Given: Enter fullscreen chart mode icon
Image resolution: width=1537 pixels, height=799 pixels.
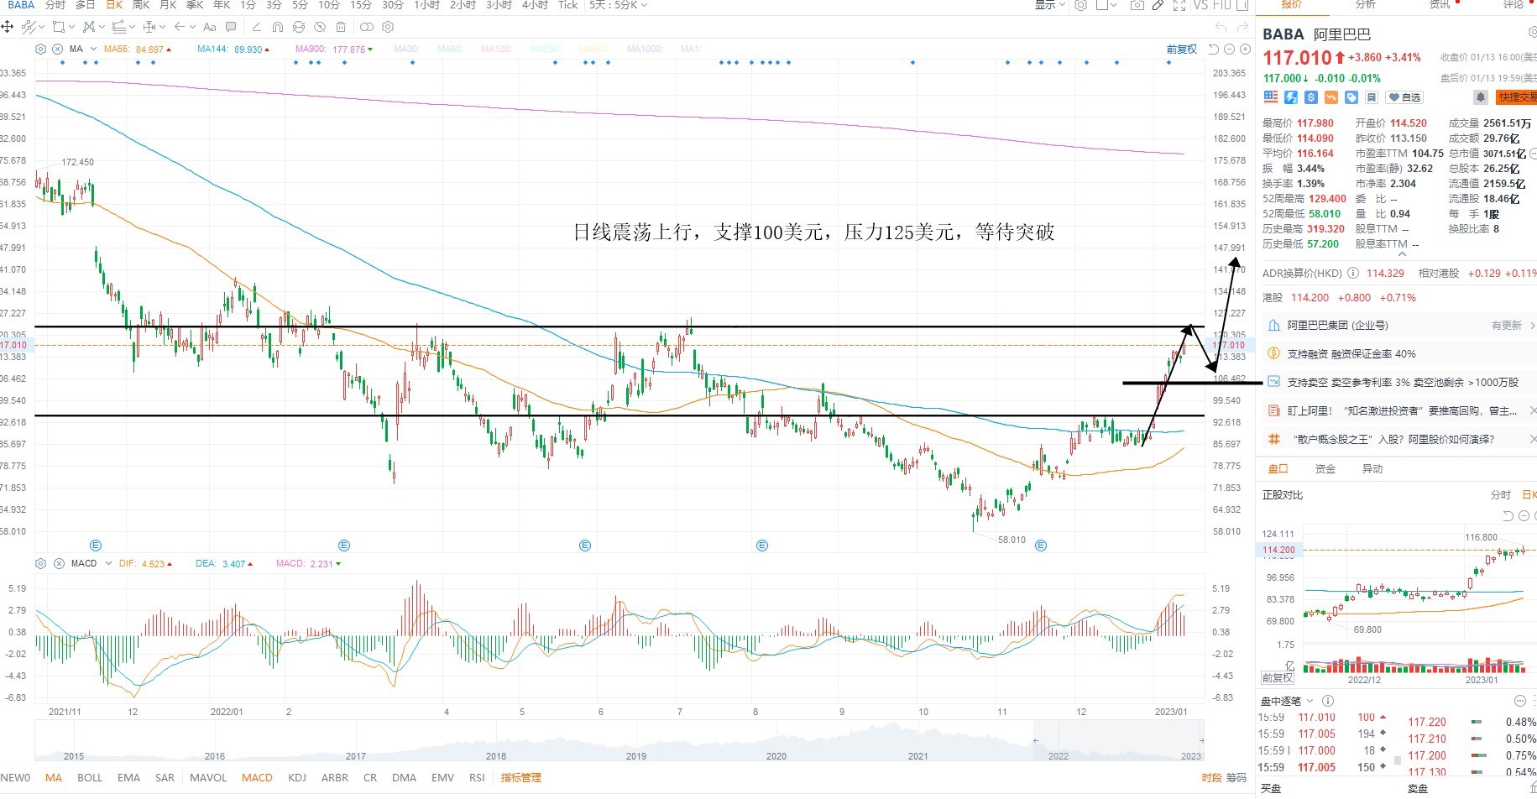Looking at the screenshot, I should [x=1179, y=5].
